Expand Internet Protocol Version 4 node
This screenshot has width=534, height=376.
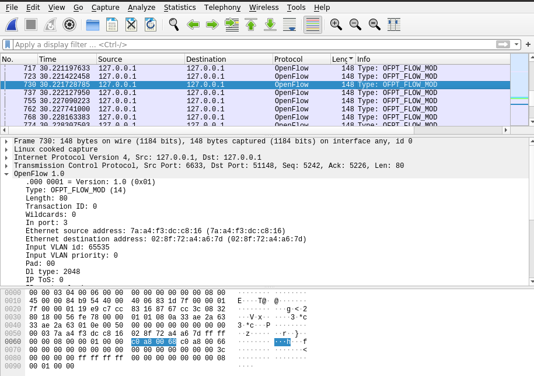[6, 157]
